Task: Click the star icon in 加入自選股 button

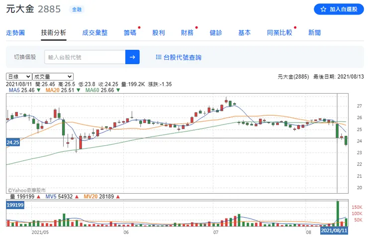Action: tap(323, 9)
